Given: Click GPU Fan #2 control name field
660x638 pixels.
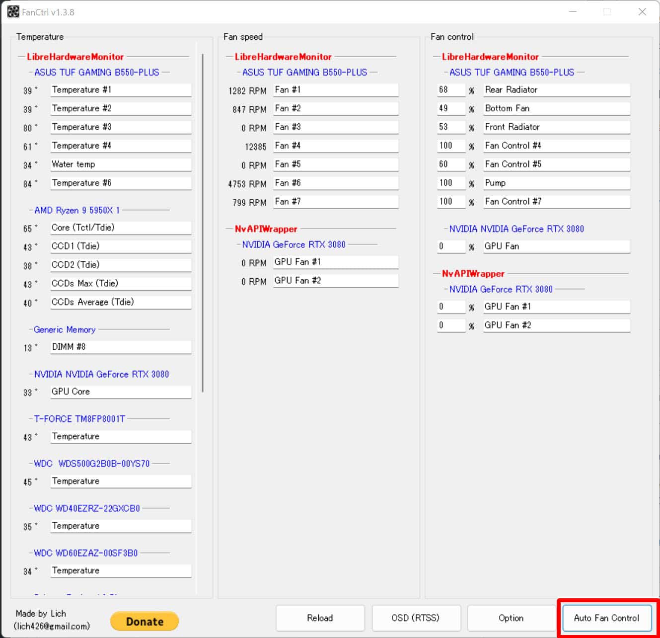Looking at the screenshot, I should pyautogui.click(x=557, y=325).
